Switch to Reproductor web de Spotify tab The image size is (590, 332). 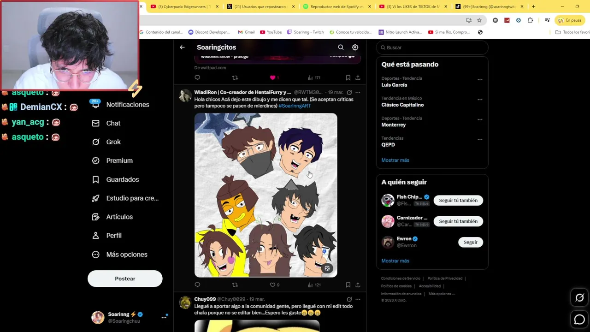337,6
